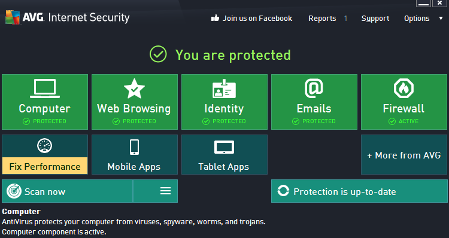The image size is (449, 238).
Task: Click Protection is up-to-date button
Action: pyautogui.click(x=359, y=191)
